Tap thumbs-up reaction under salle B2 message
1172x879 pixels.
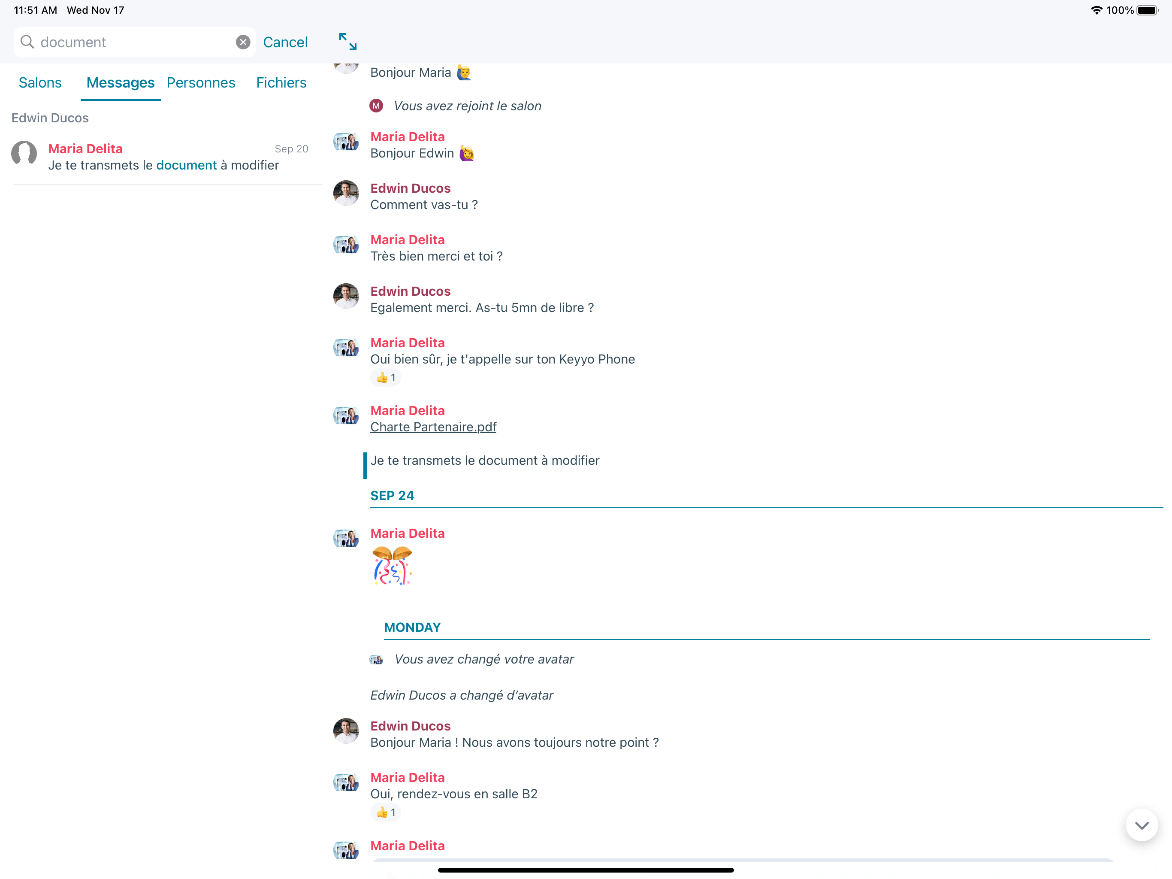point(386,812)
